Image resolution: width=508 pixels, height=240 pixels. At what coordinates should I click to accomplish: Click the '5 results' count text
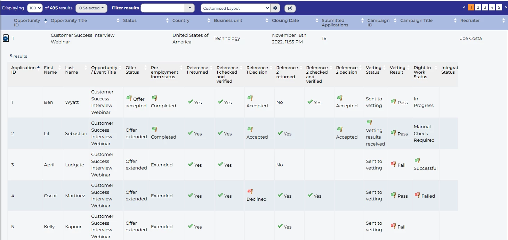(x=18, y=56)
